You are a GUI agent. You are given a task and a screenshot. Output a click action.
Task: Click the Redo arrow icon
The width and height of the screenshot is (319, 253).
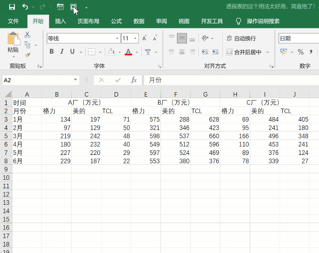coord(42,7)
